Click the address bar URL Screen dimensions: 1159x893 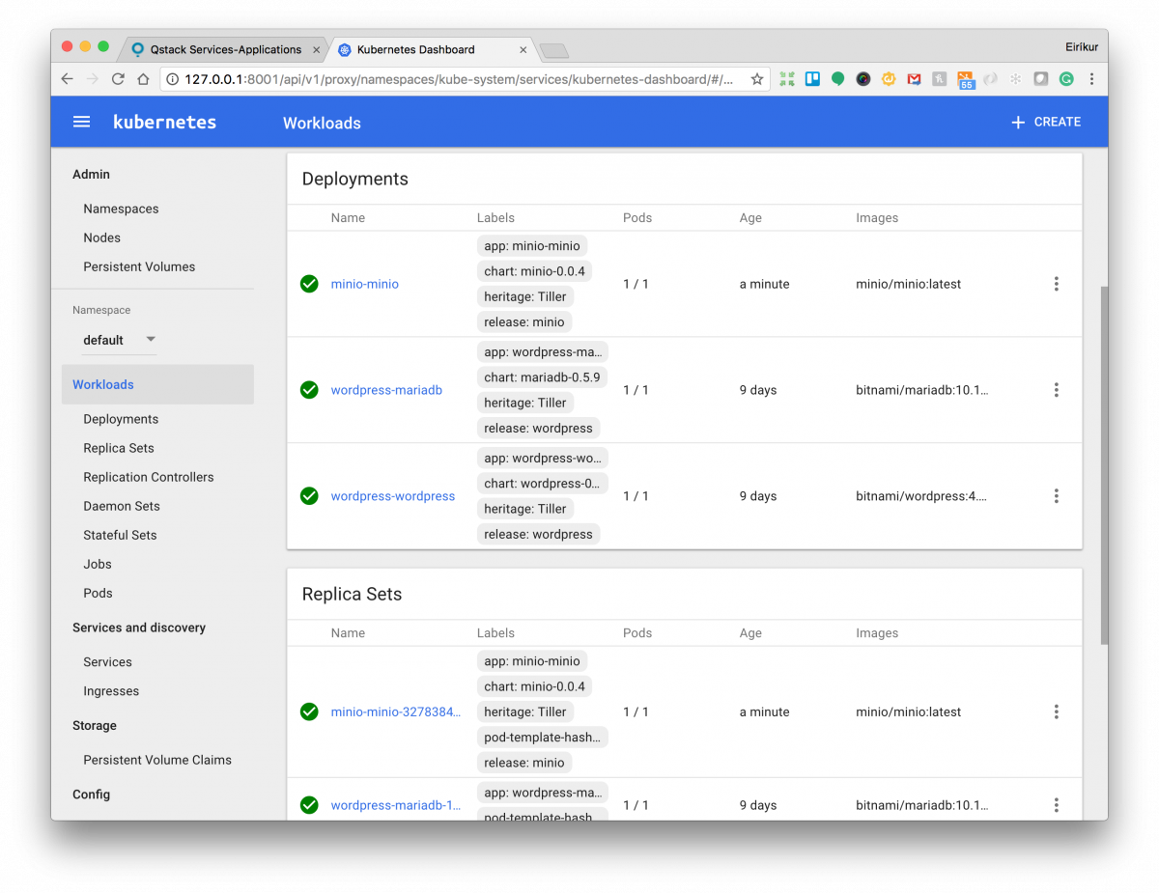point(459,79)
